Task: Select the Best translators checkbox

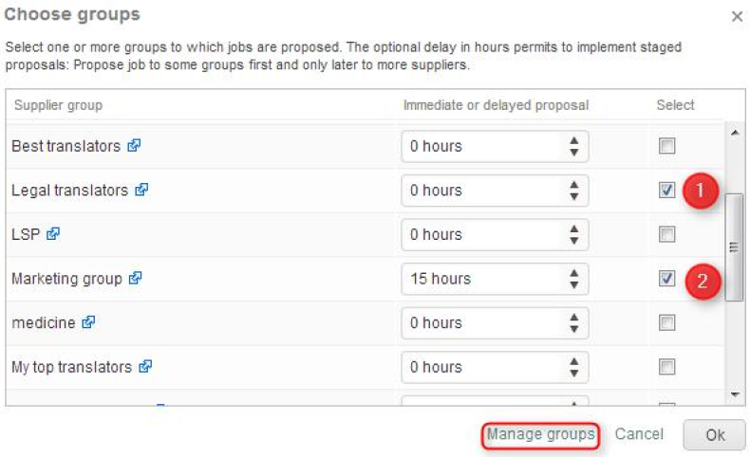Action: (x=667, y=146)
